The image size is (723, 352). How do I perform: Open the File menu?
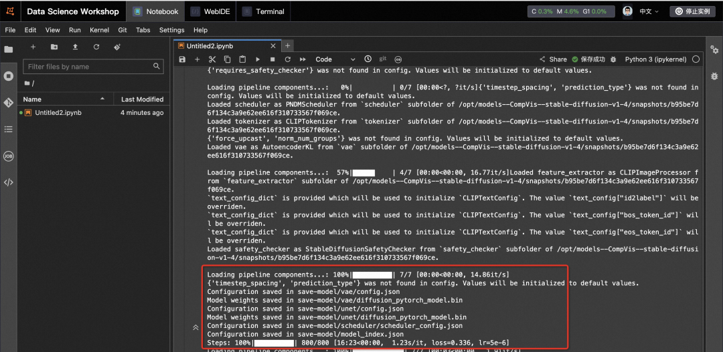pyautogui.click(x=10, y=30)
